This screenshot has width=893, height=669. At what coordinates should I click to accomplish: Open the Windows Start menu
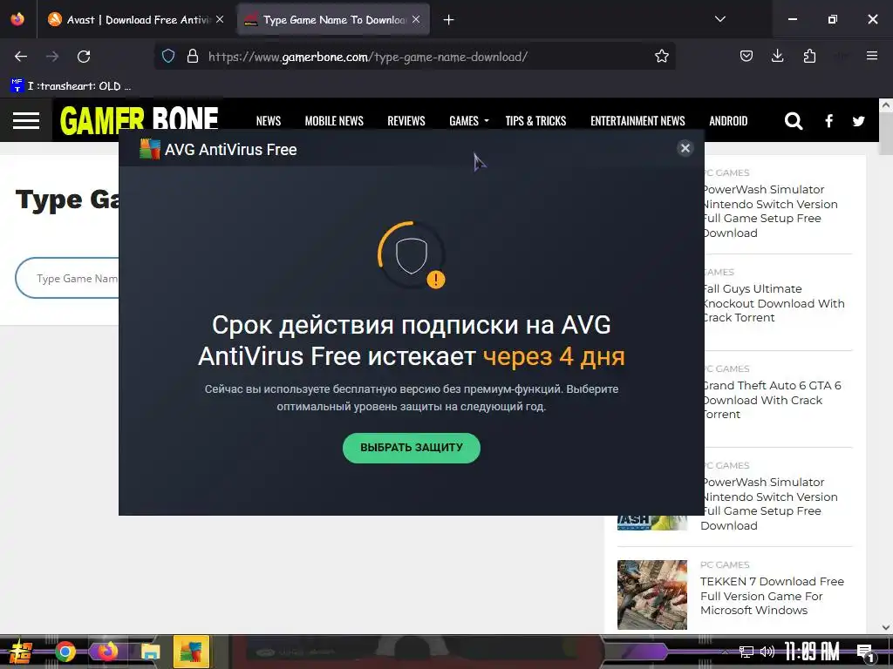pyautogui.click(x=20, y=652)
